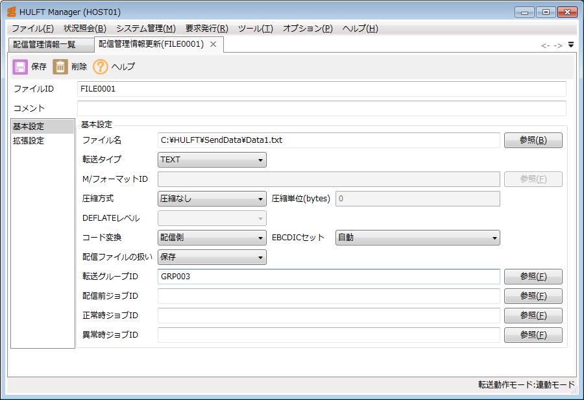The image size is (584, 400).
Task: Open the 要求発行(R) menu
Action: pyautogui.click(x=207, y=29)
